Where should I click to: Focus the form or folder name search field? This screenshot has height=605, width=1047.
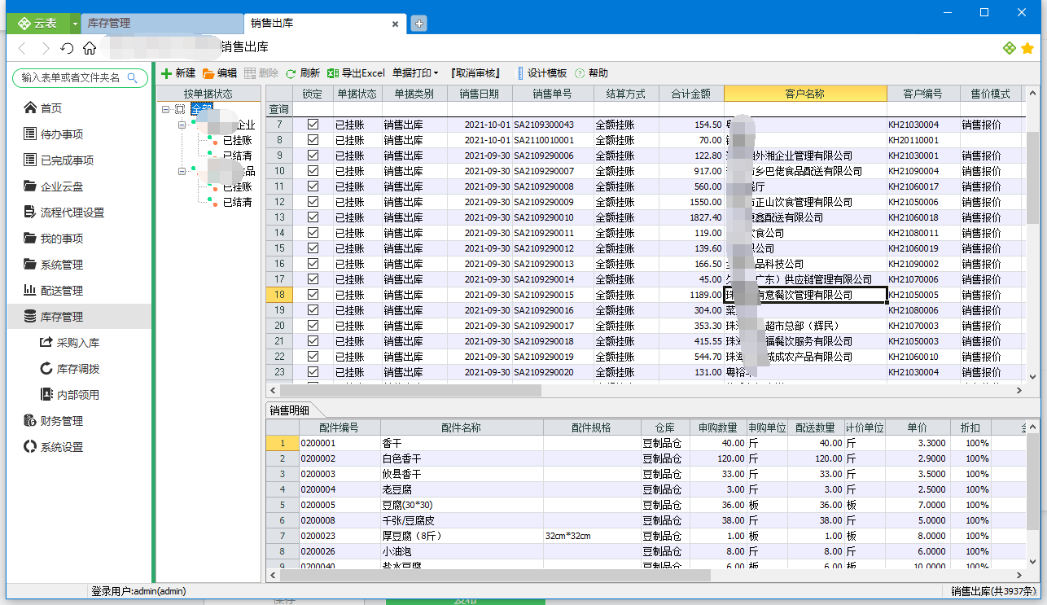pyautogui.click(x=79, y=77)
